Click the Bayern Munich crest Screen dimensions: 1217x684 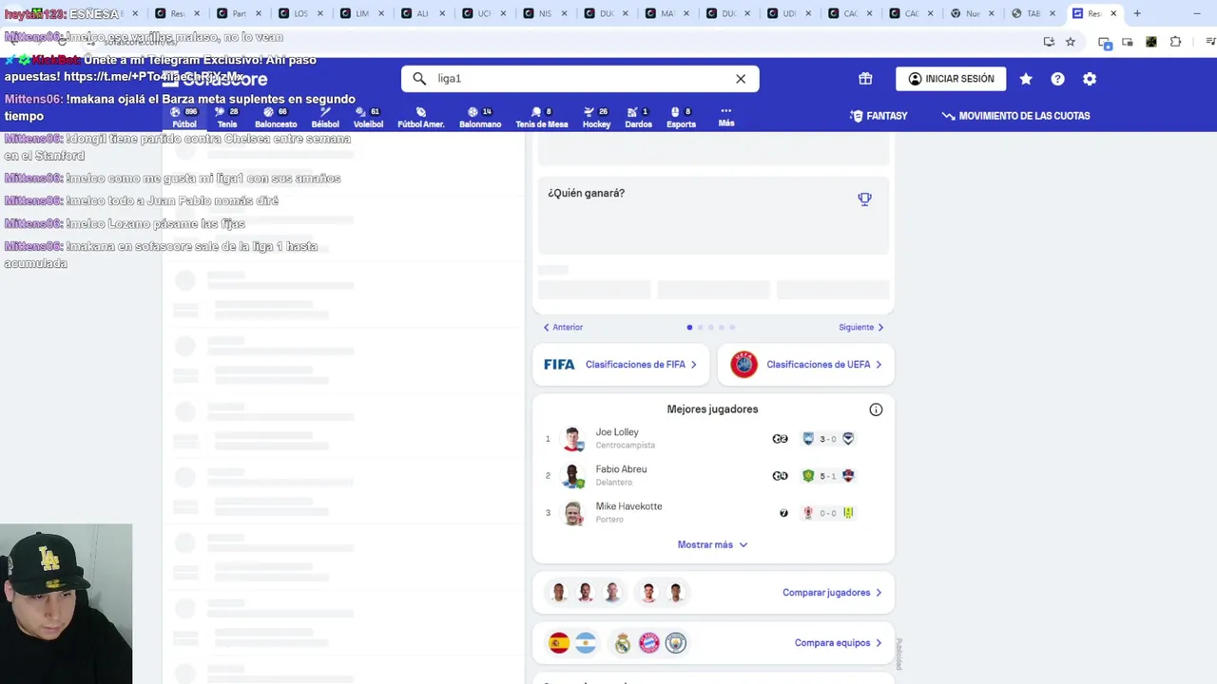pyautogui.click(x=649, y=643)
